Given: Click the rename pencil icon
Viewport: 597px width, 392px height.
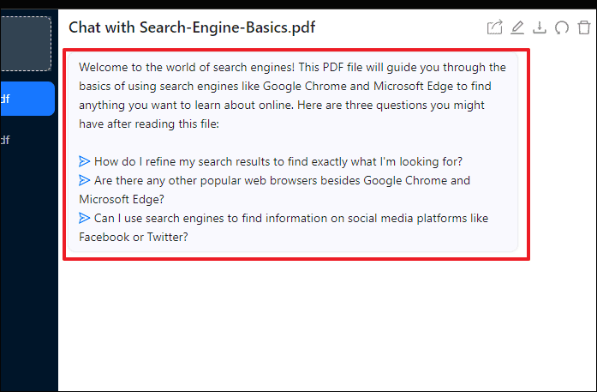Looking at the screenshot, I should coord(517,28).
